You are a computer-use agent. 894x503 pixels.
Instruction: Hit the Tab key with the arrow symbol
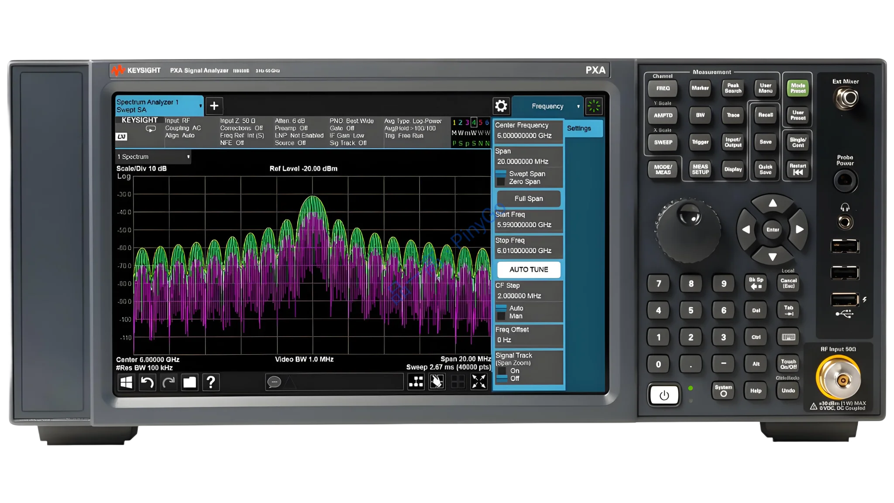[x=788, y=310]
